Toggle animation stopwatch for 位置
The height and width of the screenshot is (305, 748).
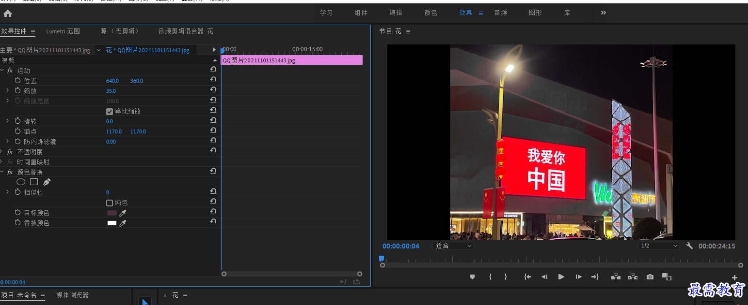(18, 80)
